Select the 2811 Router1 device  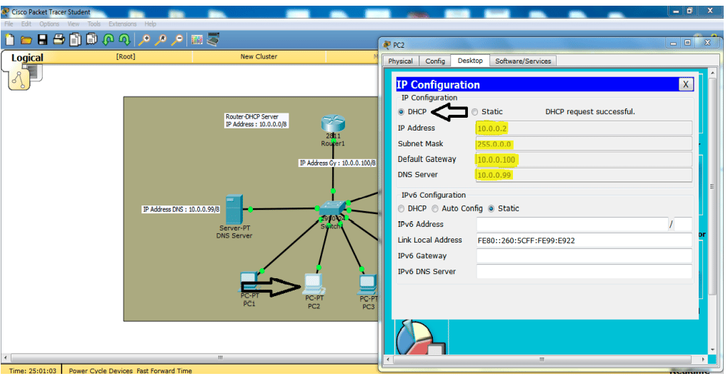click(333, 123)
